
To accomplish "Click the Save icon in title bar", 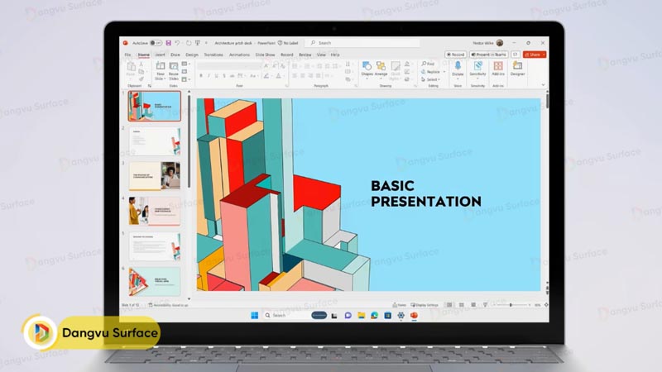I will coord(169,43).
